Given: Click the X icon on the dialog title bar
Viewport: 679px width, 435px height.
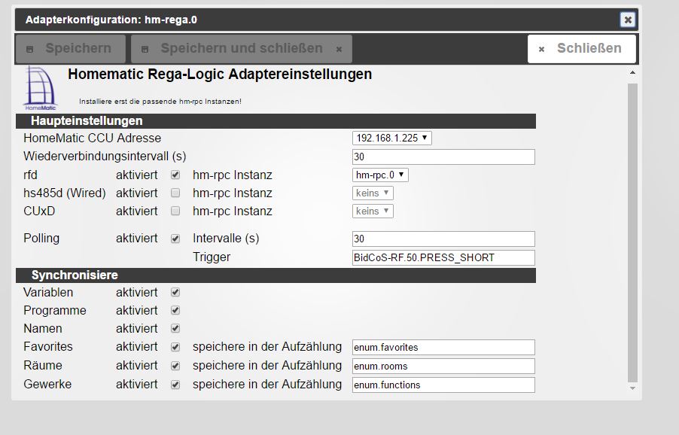Looking at the screenshot, I should pyautogui.click(x=628, y=20).
